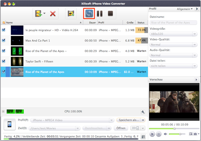201x141 pixels.
Task: Open the Allgemein dropdown menu
Action: [185, 9]
